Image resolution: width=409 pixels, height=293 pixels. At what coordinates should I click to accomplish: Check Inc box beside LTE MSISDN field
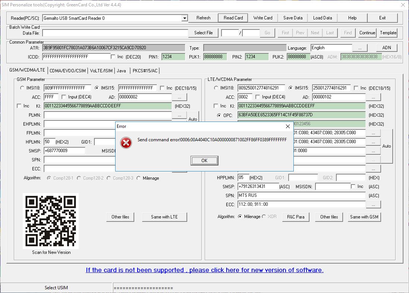(x=353, y=186)
